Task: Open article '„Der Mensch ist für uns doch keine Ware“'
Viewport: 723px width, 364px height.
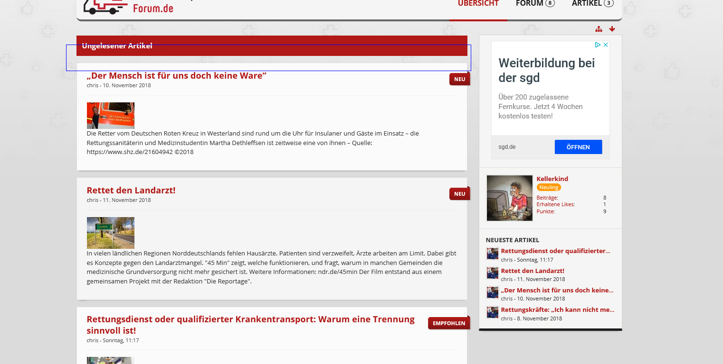Action: tap(176, 76)
